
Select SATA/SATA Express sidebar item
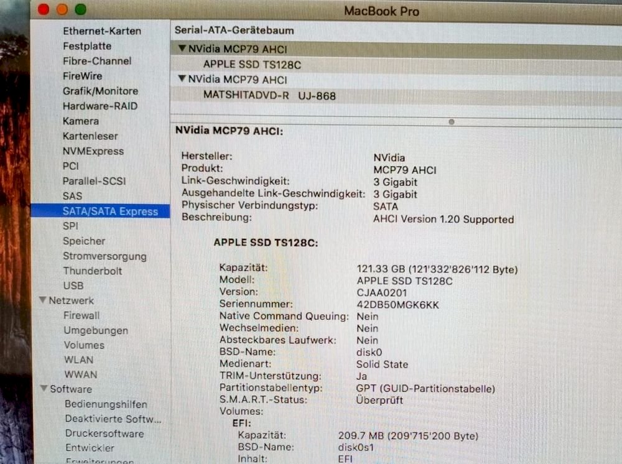coord(110,211)
